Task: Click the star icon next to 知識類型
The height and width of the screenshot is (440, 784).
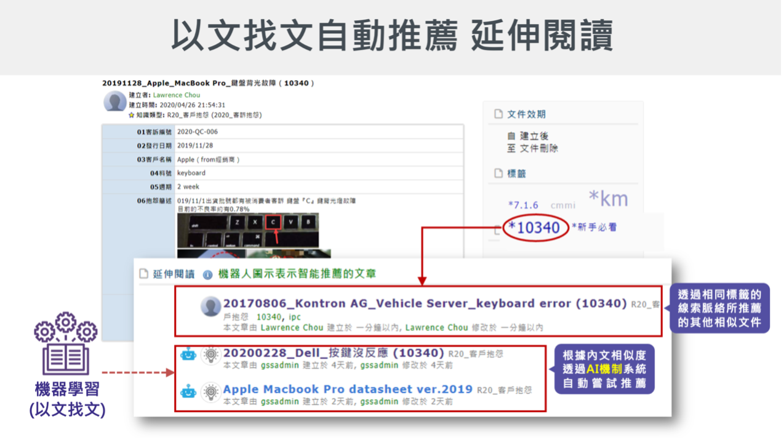Action: point(131,115)
